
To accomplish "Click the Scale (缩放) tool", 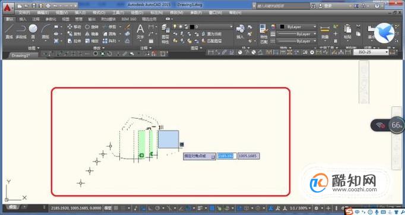I will (91, 41).
